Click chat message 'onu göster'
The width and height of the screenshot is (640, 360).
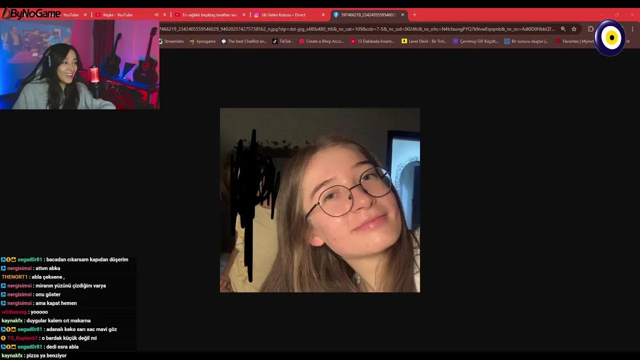click(48, 294)
